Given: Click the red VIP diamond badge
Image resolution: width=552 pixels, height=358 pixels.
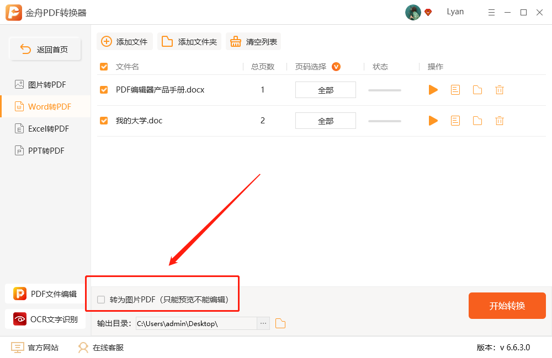Looking at the screenshot, I should point(428,13).
